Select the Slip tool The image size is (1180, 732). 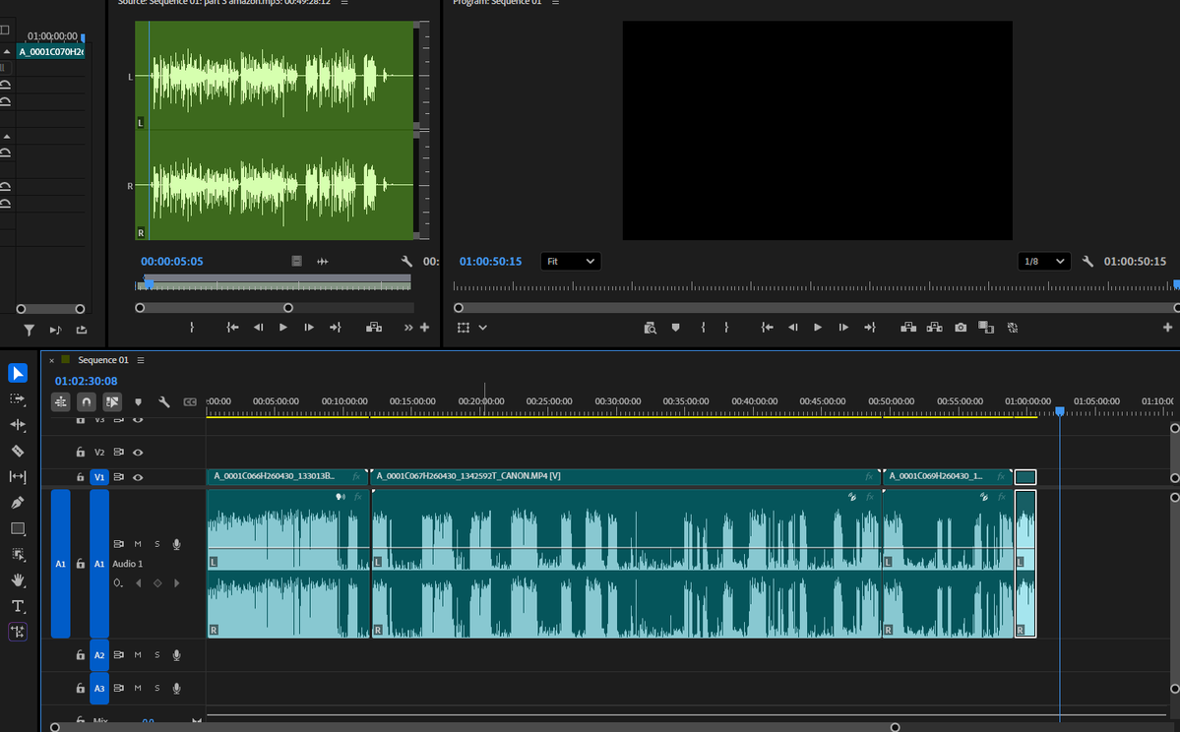tap(18, 476)
